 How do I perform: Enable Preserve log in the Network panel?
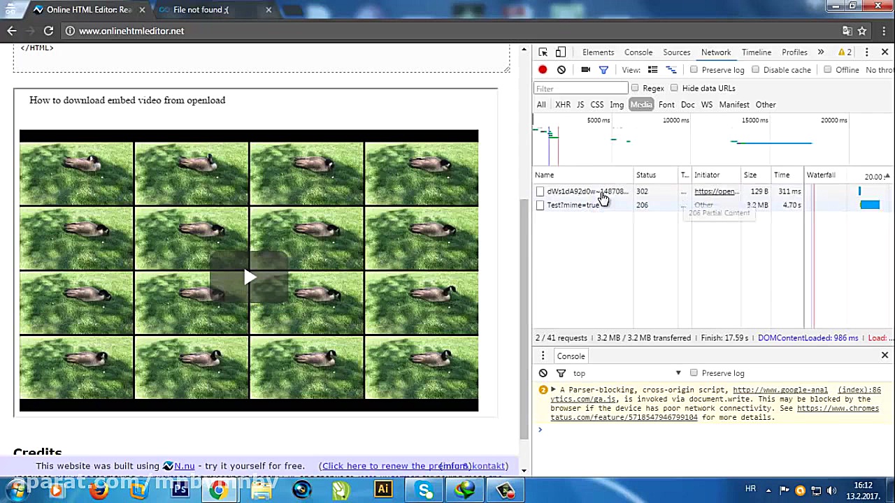[x=694, y=69]
